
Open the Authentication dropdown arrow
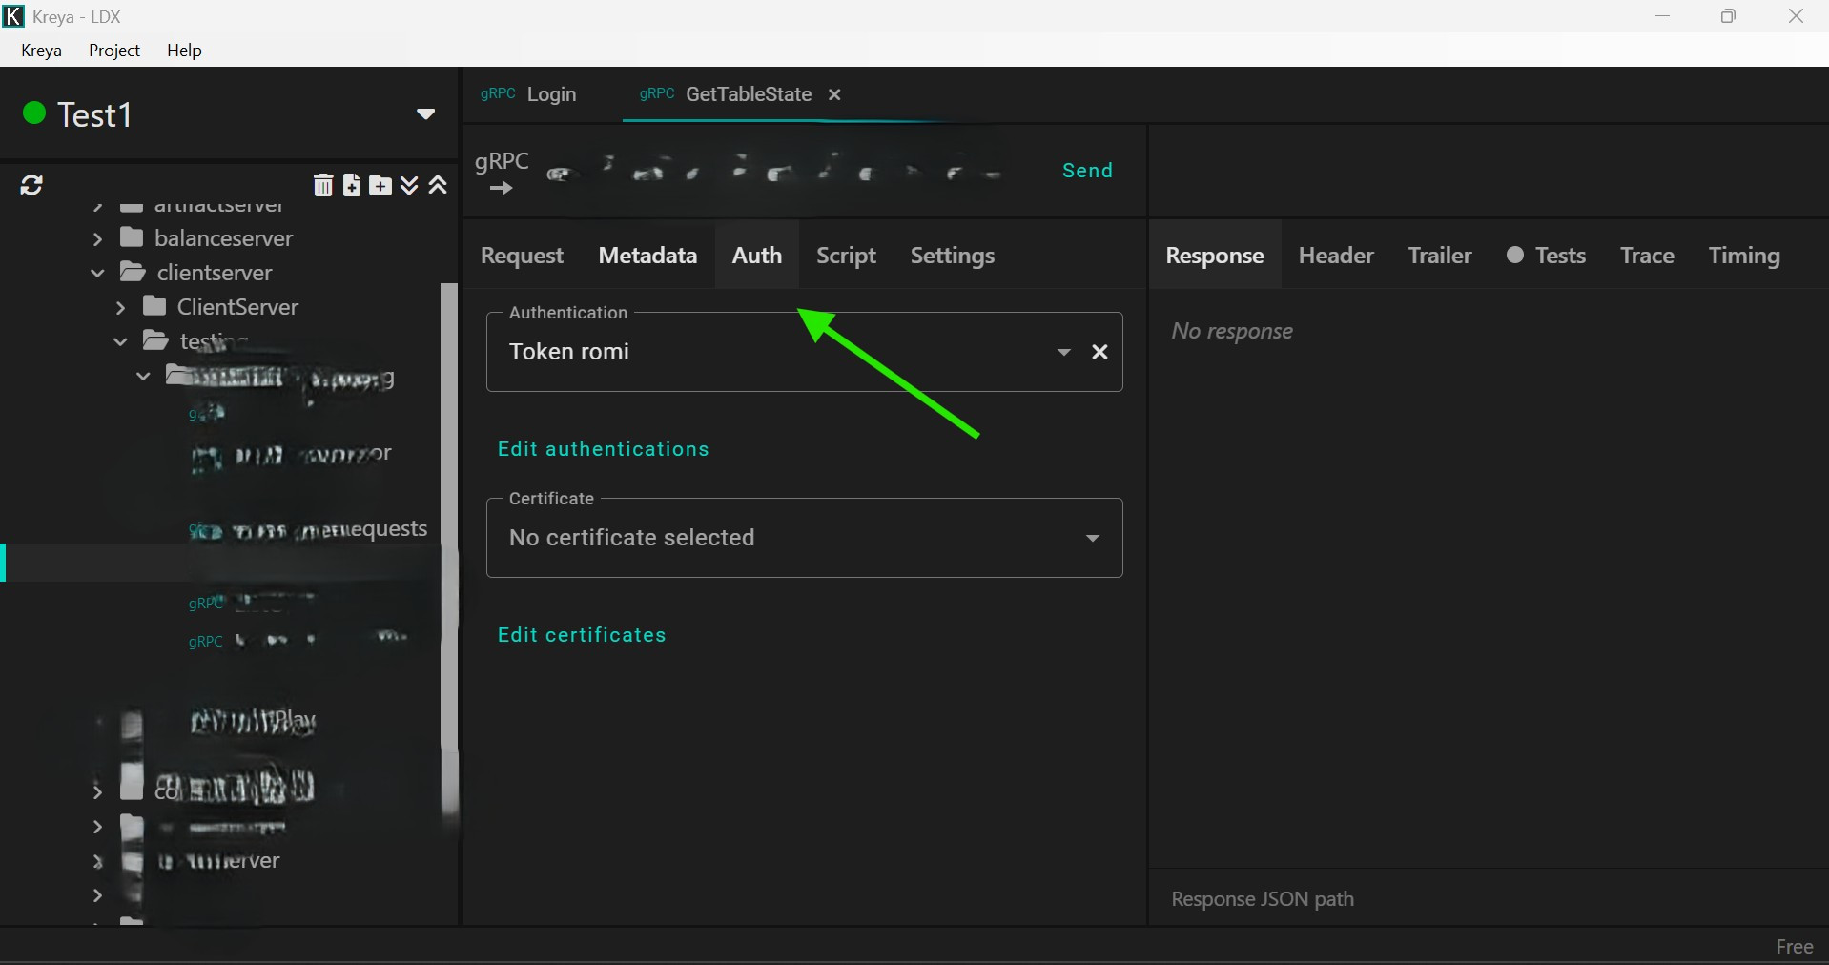point(1064,352)
